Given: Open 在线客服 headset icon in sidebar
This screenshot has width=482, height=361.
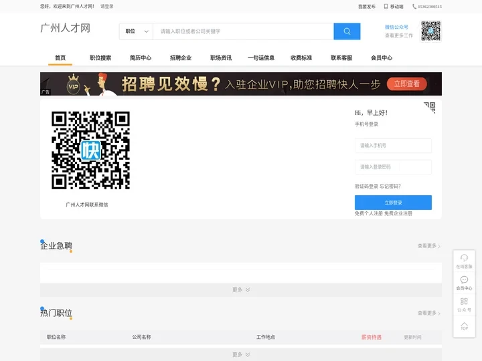Looking at the screenshot, I should coord(464,261).
